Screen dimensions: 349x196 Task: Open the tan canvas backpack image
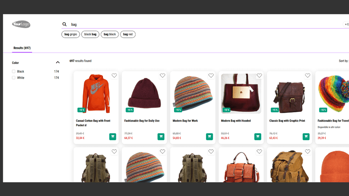coord(289,166)
